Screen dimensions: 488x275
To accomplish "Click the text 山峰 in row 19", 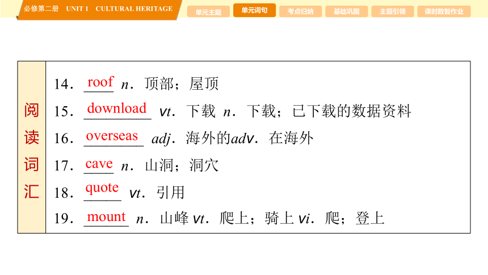I will click(174, 218).
